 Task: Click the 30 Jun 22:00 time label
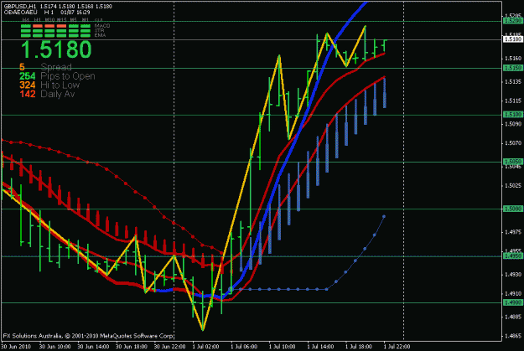(169, 347)
